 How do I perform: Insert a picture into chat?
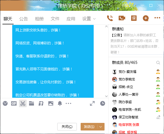[x=51, y=103]
